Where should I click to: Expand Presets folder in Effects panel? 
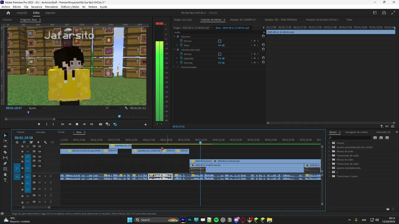(x=329, y=143)
